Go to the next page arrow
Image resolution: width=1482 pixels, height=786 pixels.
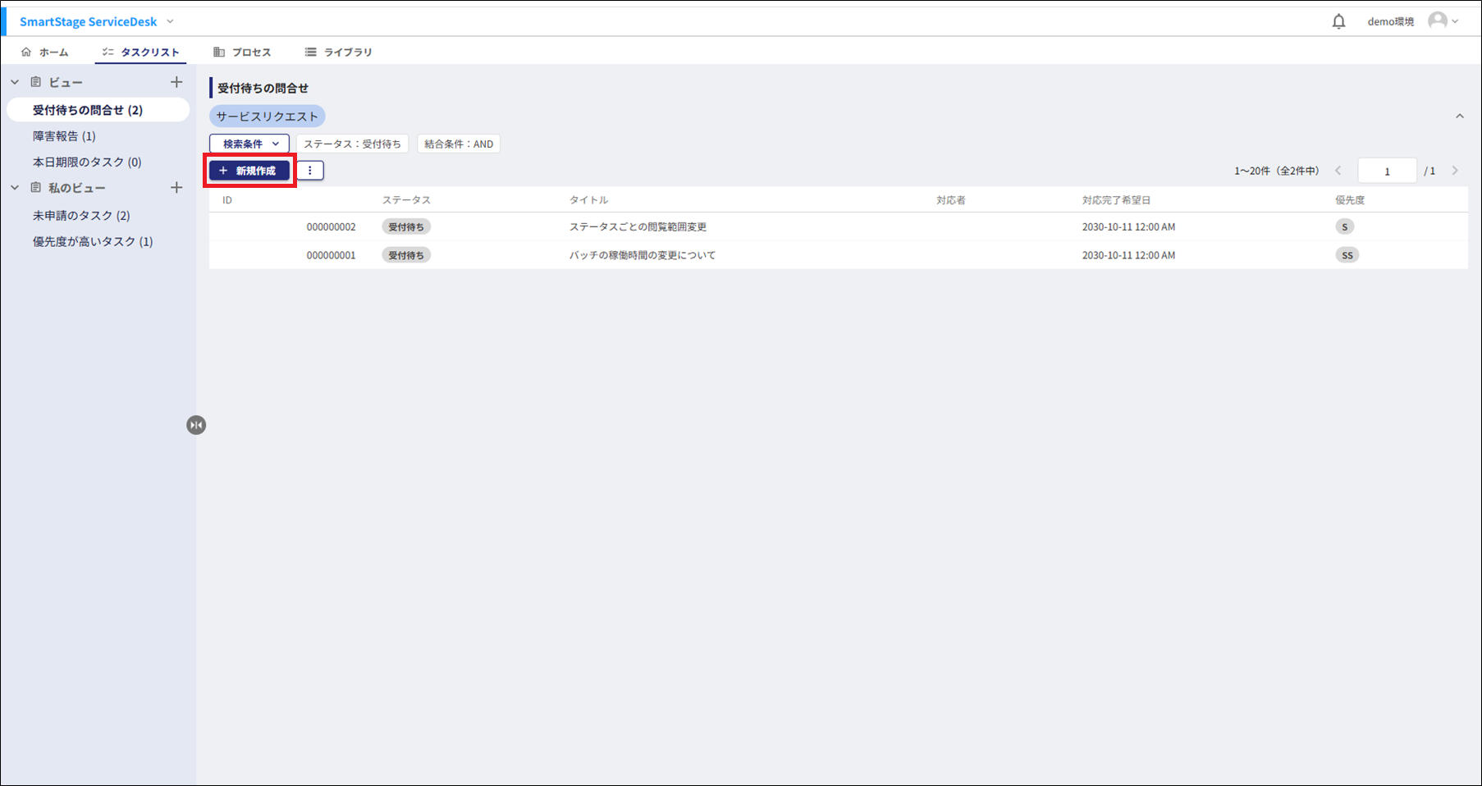tap(1455, 171)
